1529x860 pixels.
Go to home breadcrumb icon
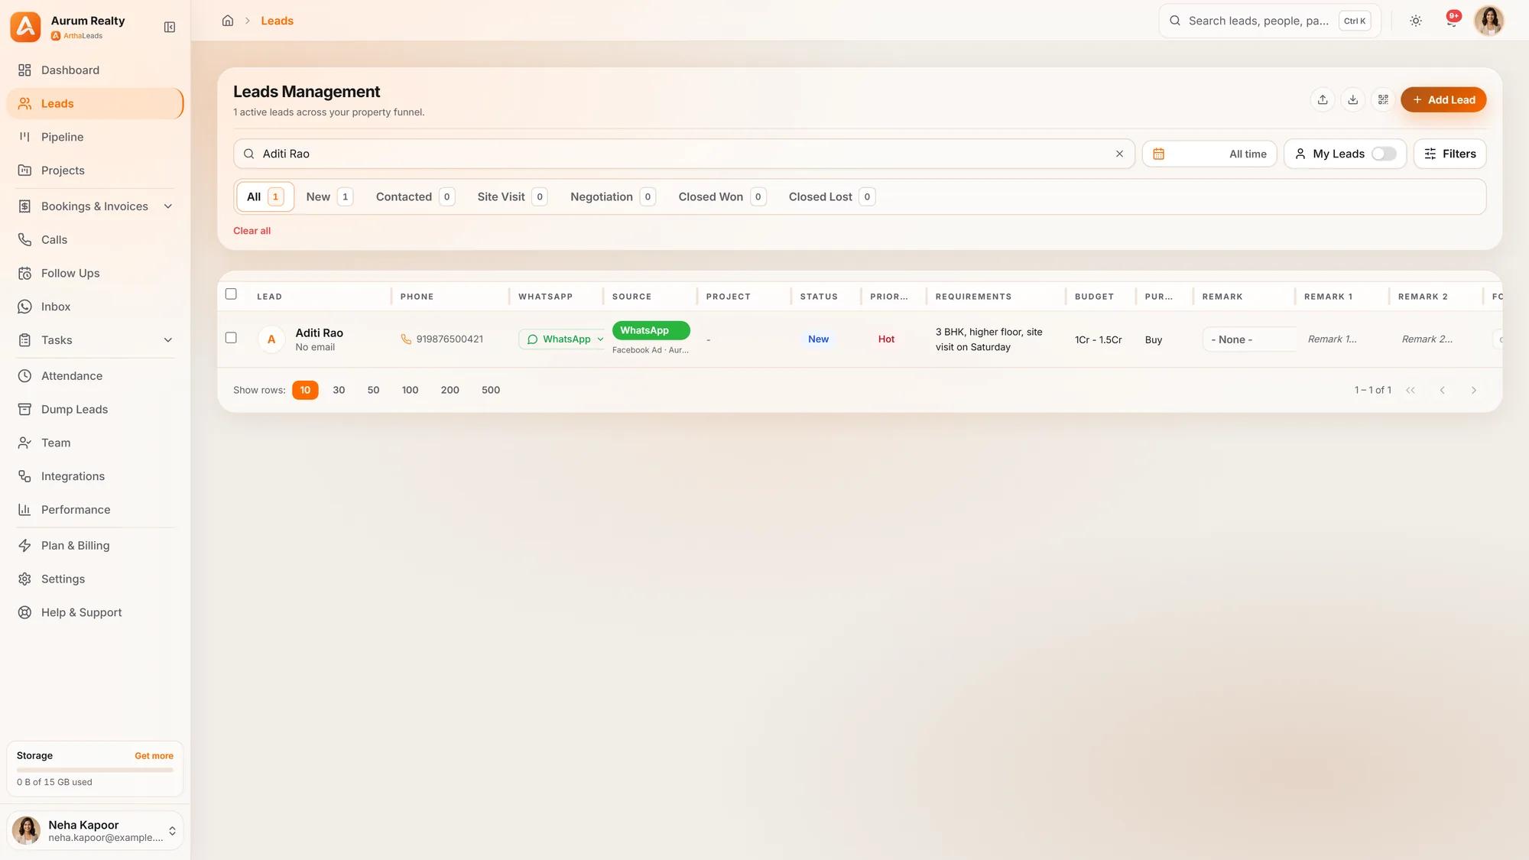coord(228,21)
